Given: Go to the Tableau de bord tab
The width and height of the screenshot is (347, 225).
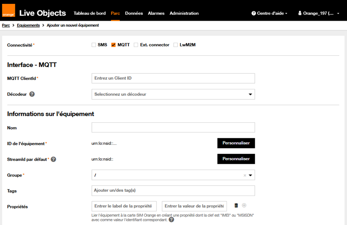Looking at the screenshot, I should pyautogui.click(x=90, y=13).
